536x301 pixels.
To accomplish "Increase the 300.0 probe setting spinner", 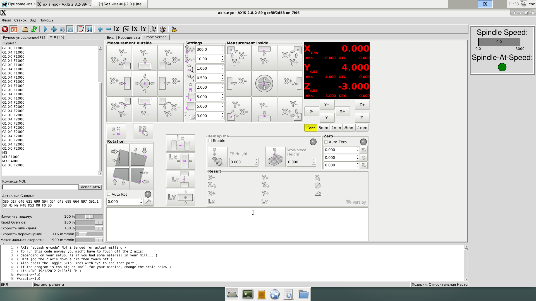I will click(x=222, y=48).
